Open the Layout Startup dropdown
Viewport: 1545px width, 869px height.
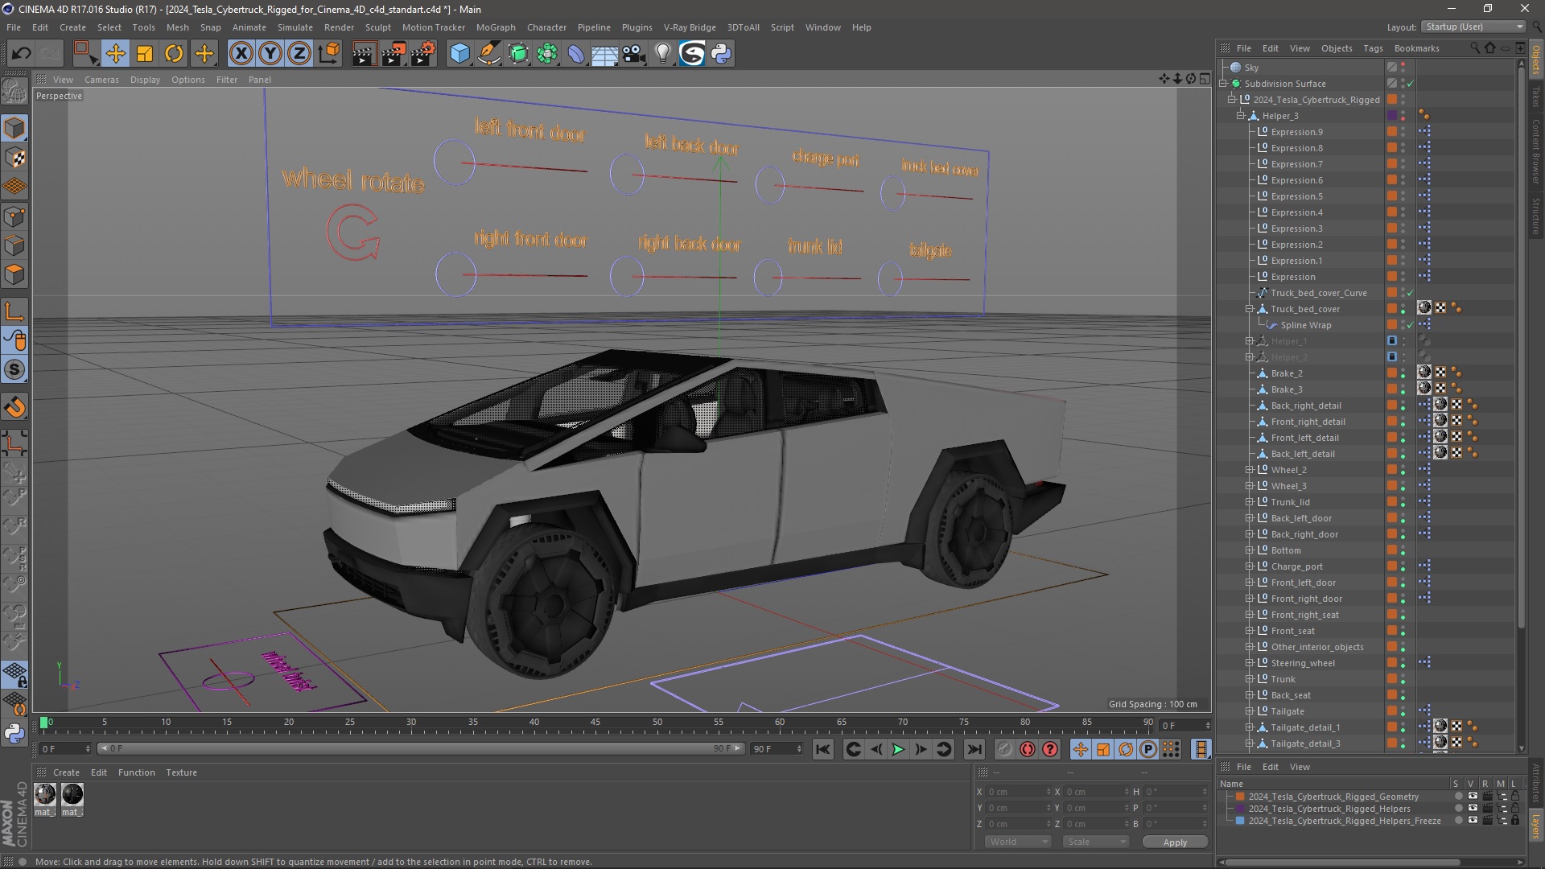1473,27
